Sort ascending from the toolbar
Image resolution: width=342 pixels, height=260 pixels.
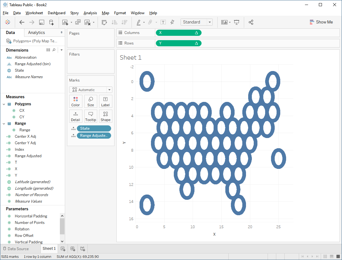coord(114,22)
